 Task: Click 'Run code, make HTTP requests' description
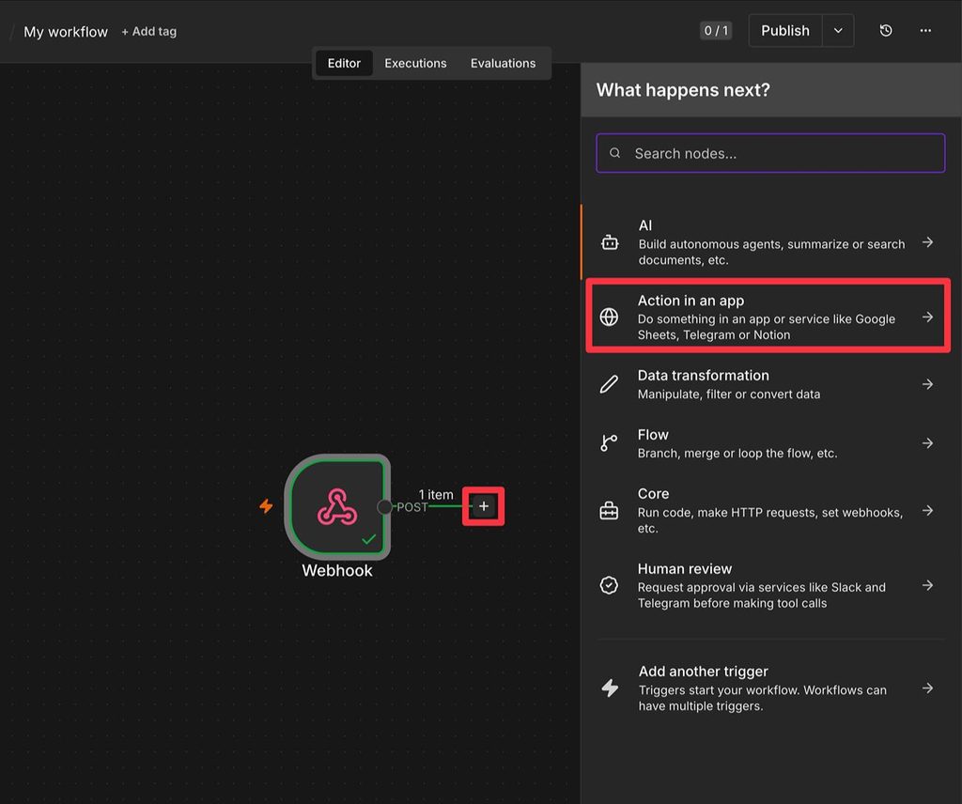(x=770, y=520)
